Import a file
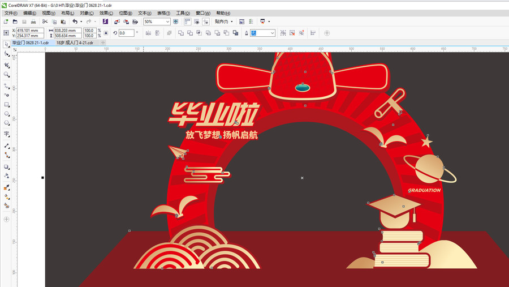The height and width of the screenshot is (287, 509). (x=117, y=22)
